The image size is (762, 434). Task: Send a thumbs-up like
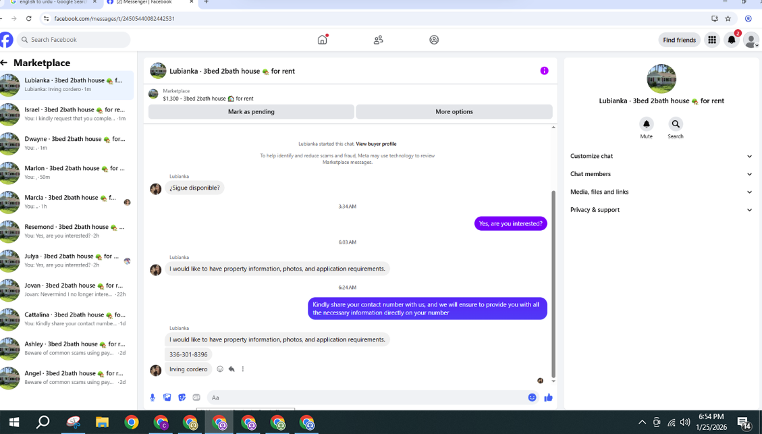(x=549, y=398)
